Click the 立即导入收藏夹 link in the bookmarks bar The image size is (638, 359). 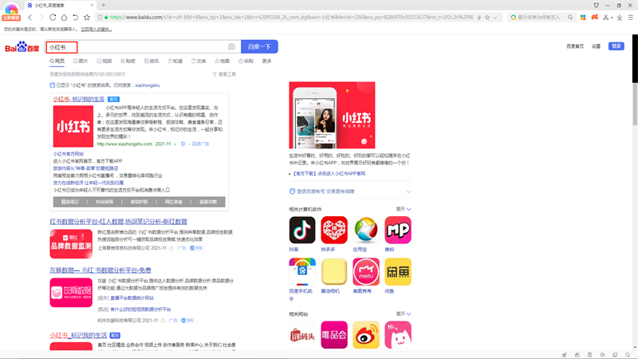(96, 30)
